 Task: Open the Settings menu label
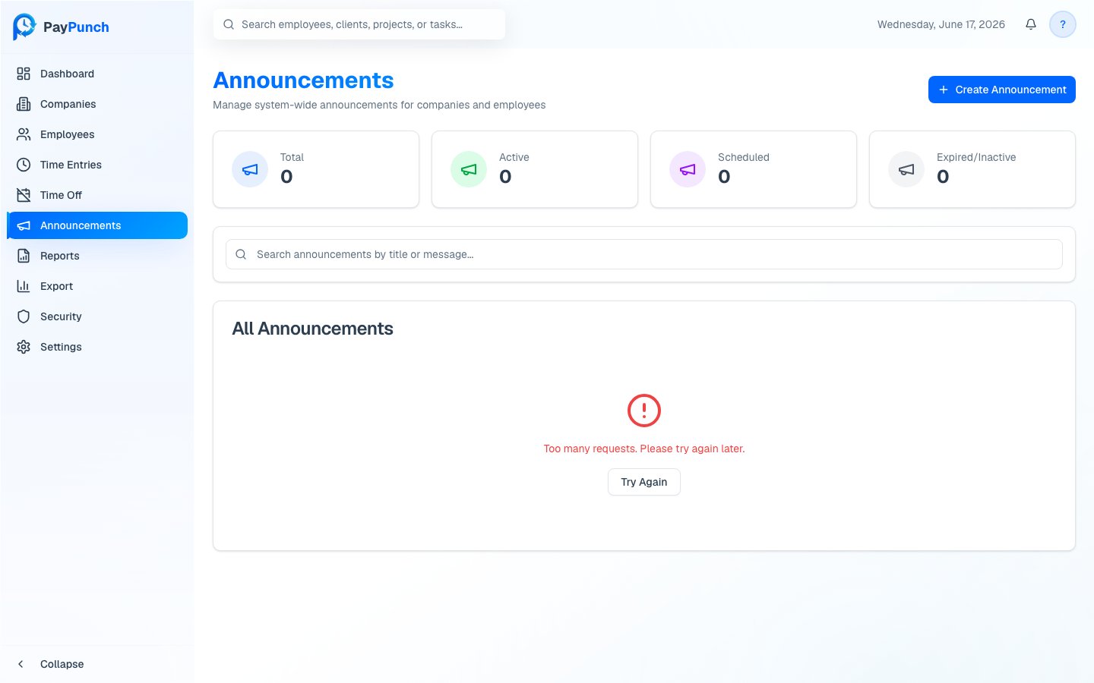[61, 347]
